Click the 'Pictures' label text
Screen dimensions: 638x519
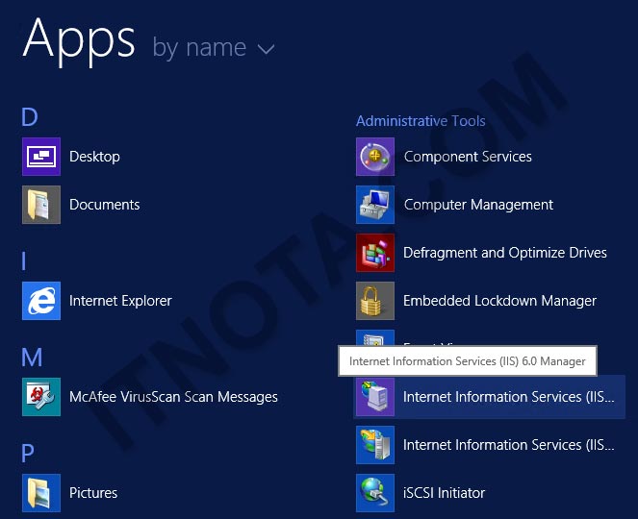93,493
